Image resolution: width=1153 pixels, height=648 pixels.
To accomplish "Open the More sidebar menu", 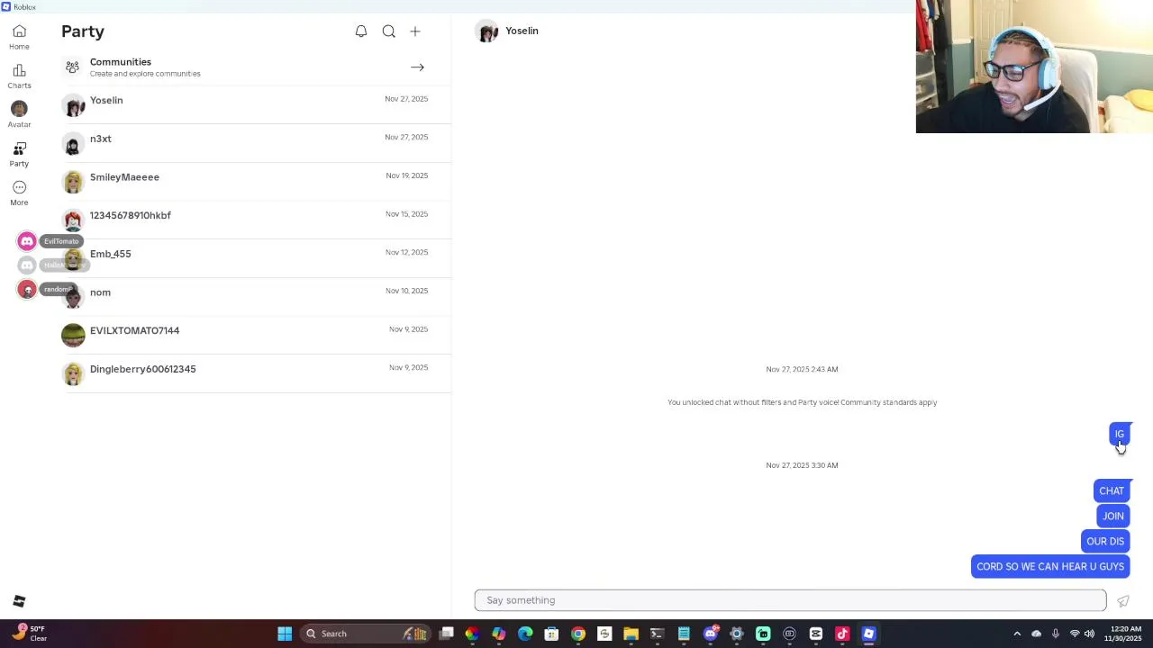I will click(19, 193).
